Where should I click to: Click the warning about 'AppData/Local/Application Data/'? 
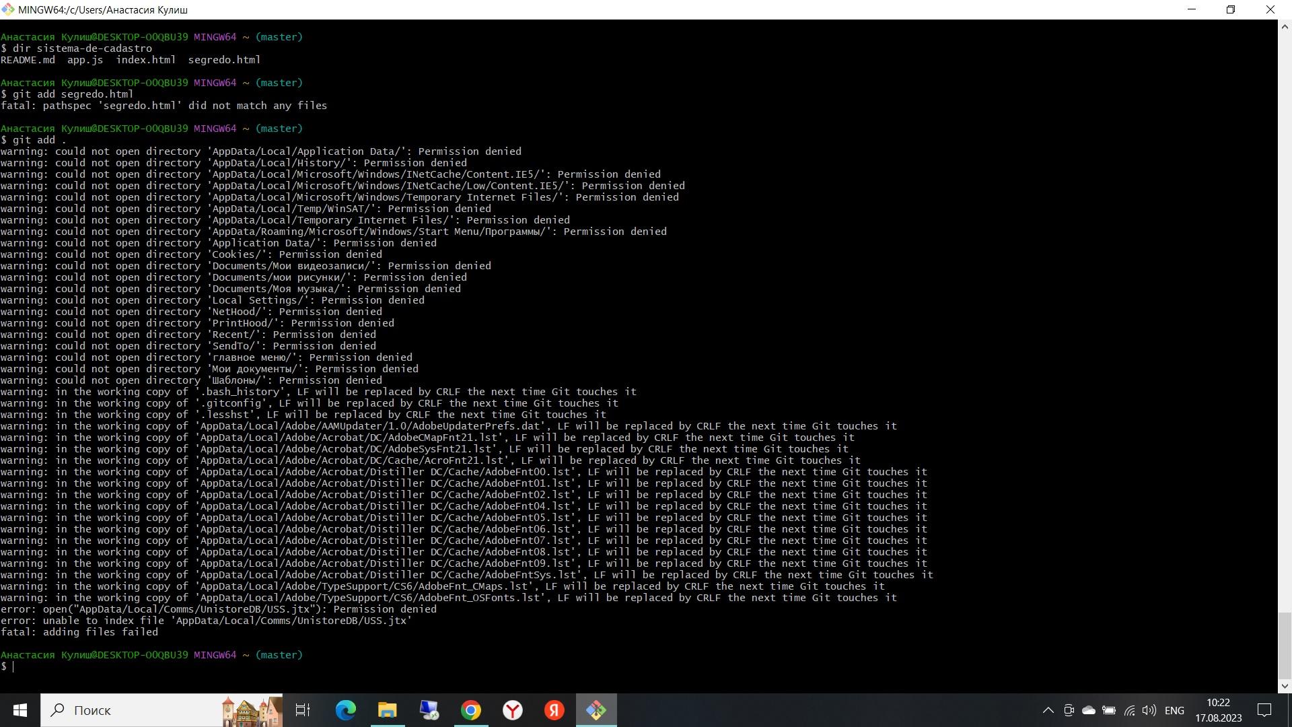(x=260, y=151)
